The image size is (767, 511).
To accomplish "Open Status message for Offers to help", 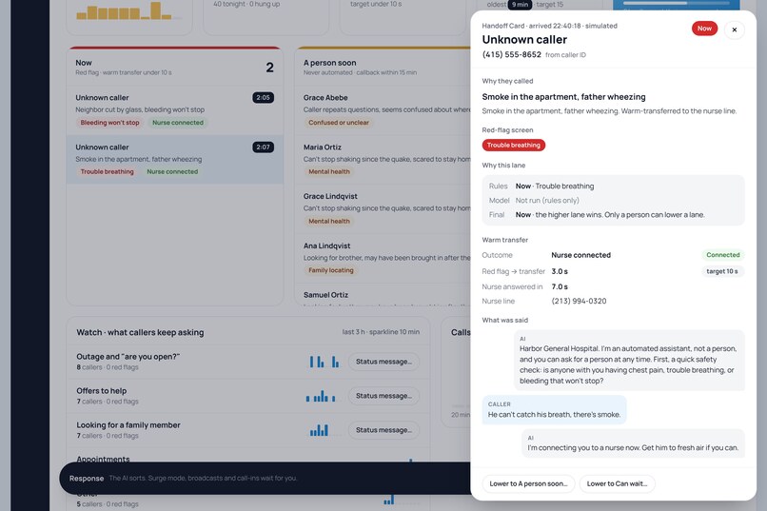I will pyautogui.click(x=383, y=396).
